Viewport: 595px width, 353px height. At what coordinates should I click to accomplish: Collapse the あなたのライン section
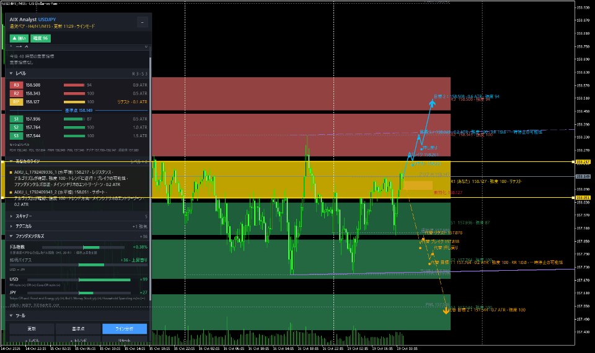[11, 161]
